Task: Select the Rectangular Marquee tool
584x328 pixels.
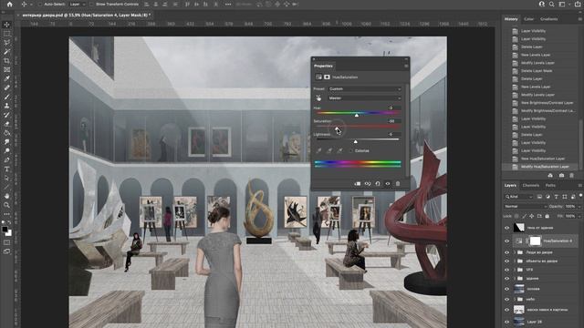Action: [6, 34]
